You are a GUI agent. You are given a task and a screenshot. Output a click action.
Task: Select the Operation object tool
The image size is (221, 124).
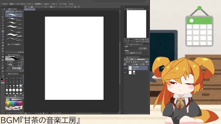3,17
